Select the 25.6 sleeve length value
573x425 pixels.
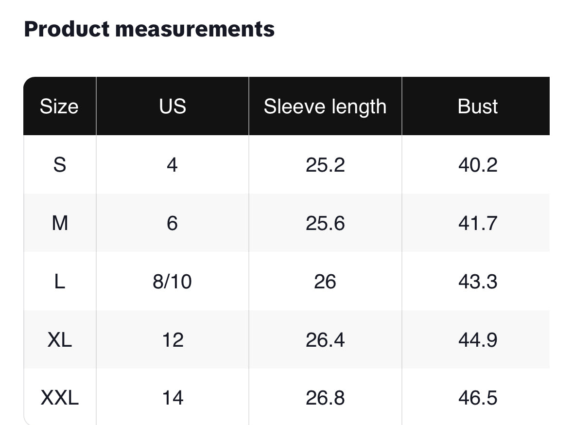click(x=325, y=223)
